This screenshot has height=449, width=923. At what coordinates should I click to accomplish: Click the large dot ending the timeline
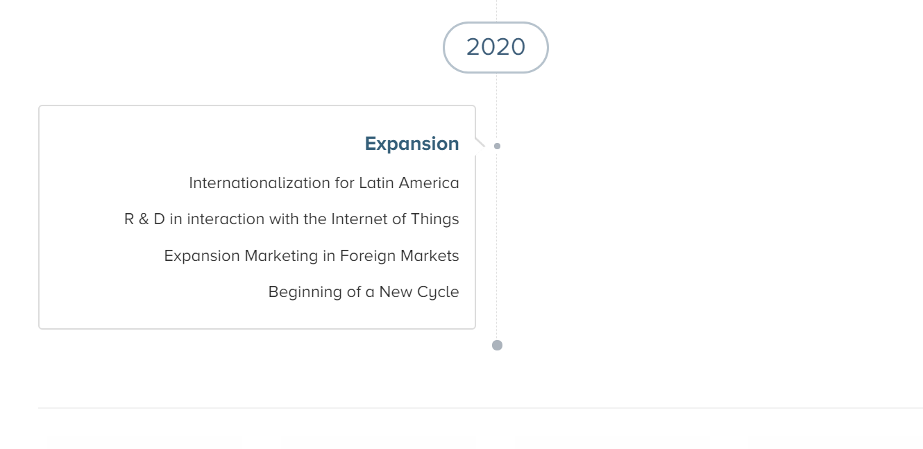(x=497, y=345)
